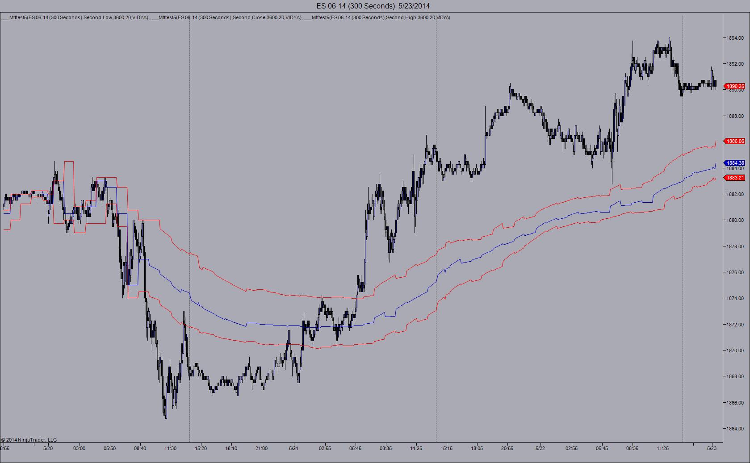750x463 pixels.
Task: Click the 15:20 time axis label
Action: click(x=201, y=448)
